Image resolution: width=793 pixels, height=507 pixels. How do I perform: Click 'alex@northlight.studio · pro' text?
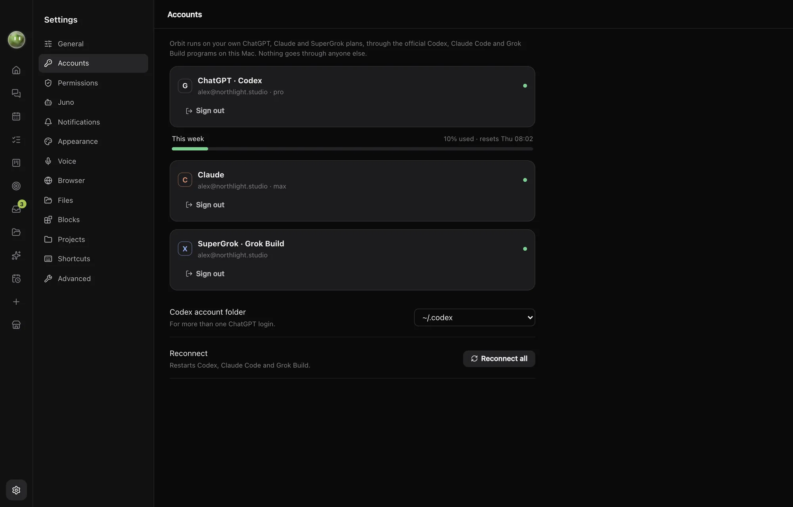click(241, 92)
